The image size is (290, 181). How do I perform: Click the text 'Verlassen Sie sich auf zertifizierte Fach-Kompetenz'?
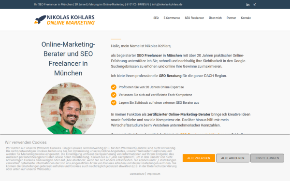pyautogui.click(x=155, y=95)
